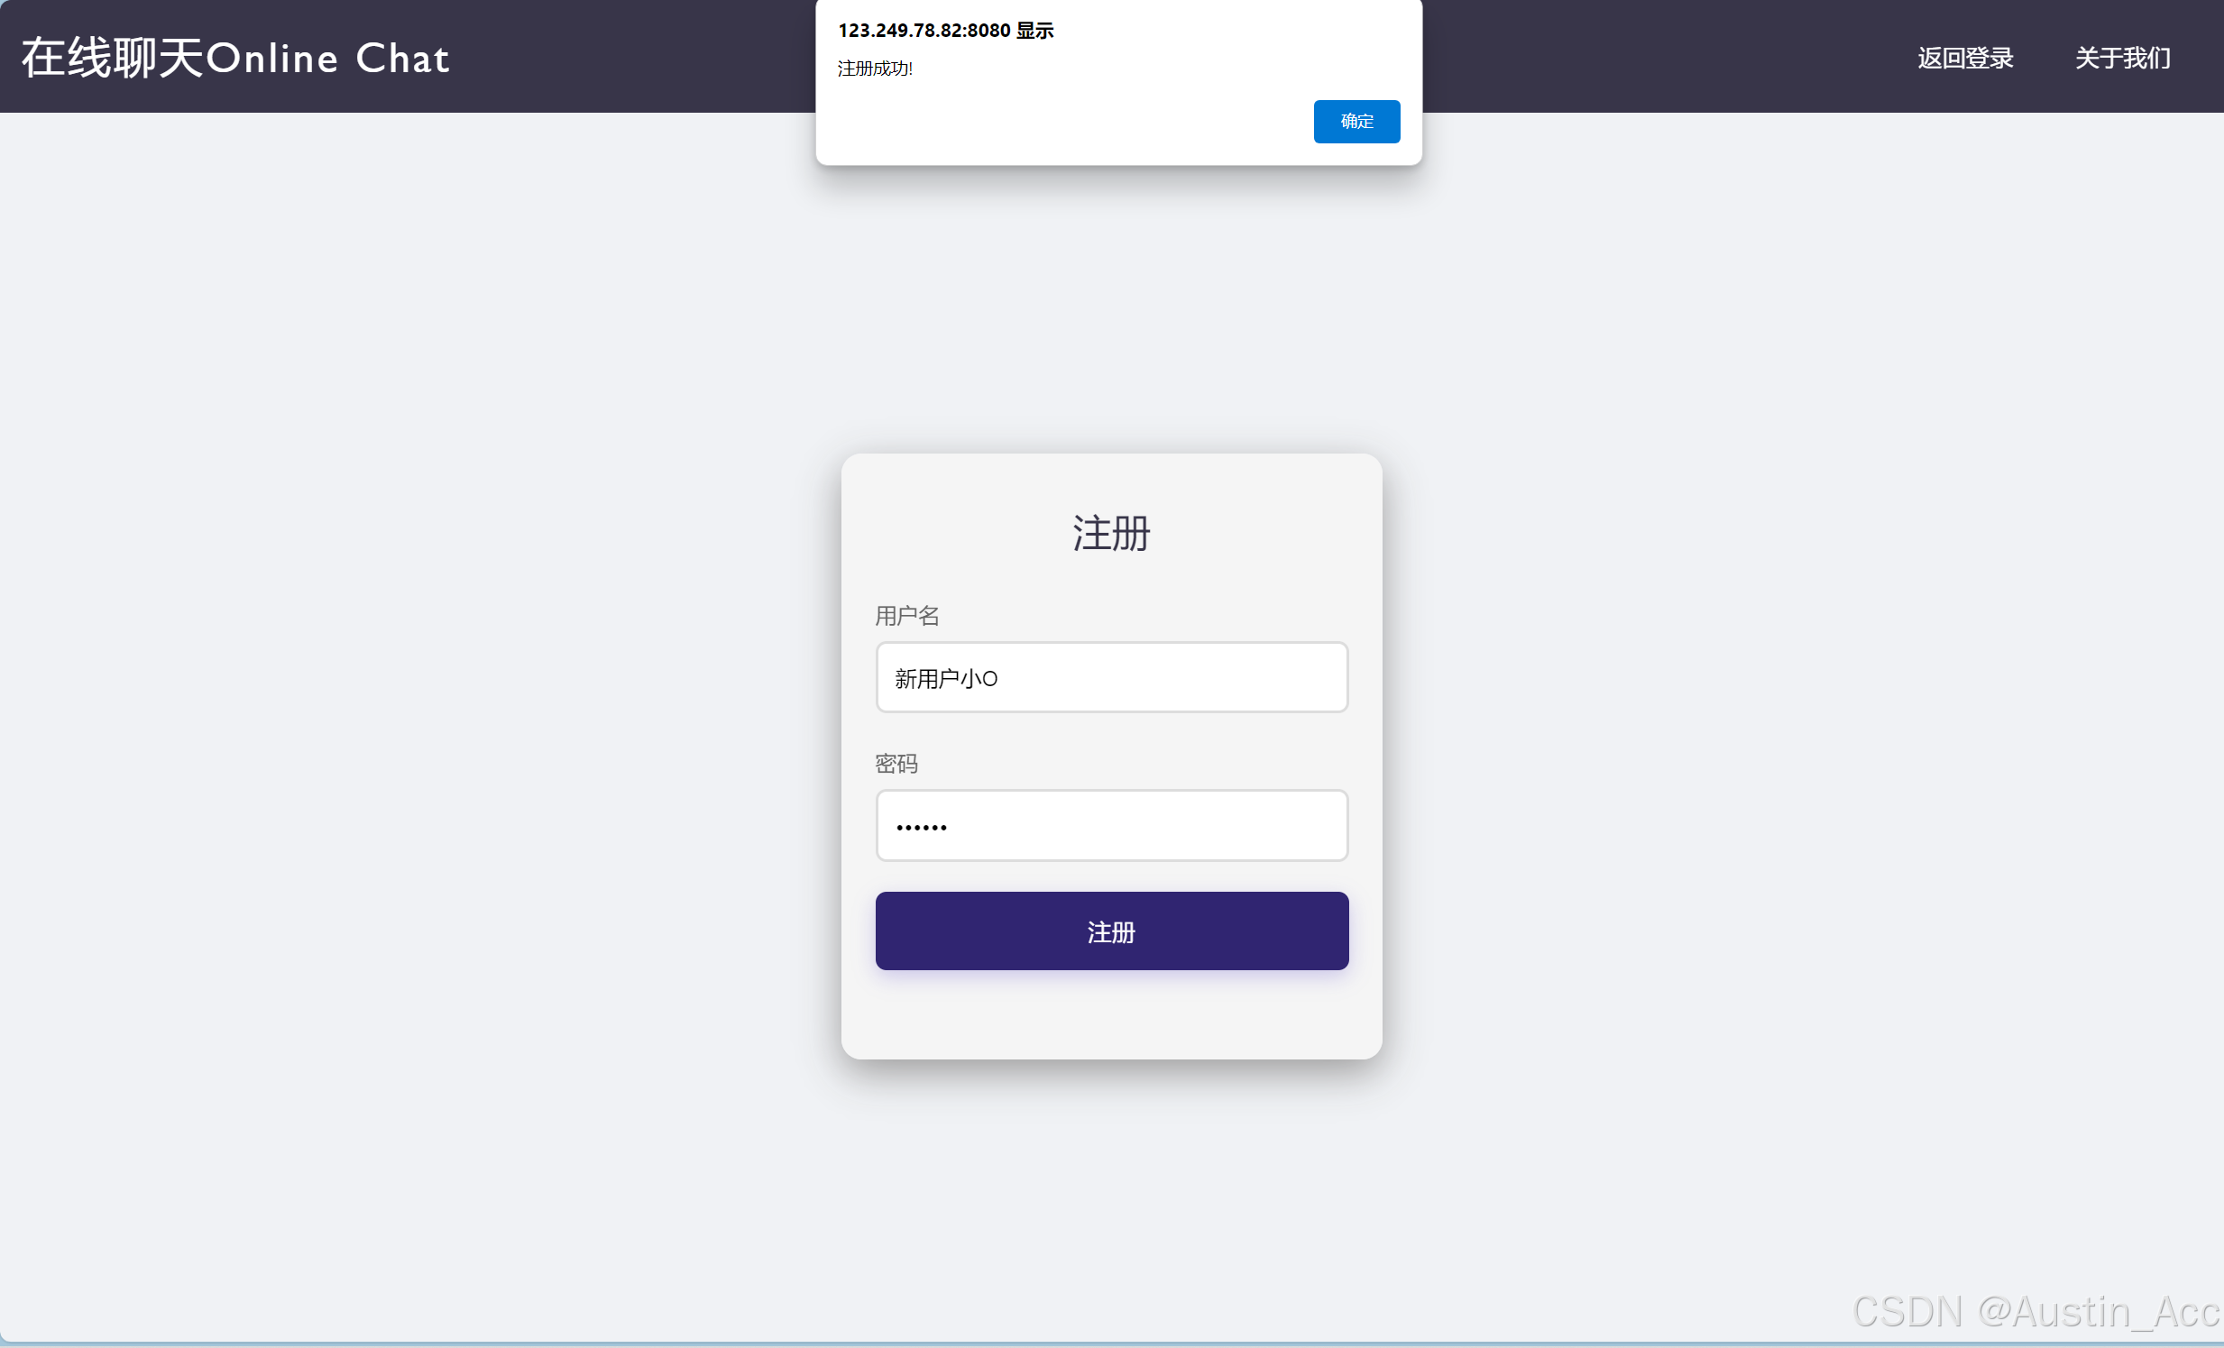Click the 密码 field label

point(896,764)
